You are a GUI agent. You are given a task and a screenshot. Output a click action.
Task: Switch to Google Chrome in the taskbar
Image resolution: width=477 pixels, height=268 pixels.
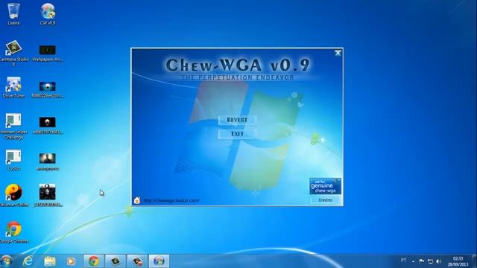pos(94,261)
